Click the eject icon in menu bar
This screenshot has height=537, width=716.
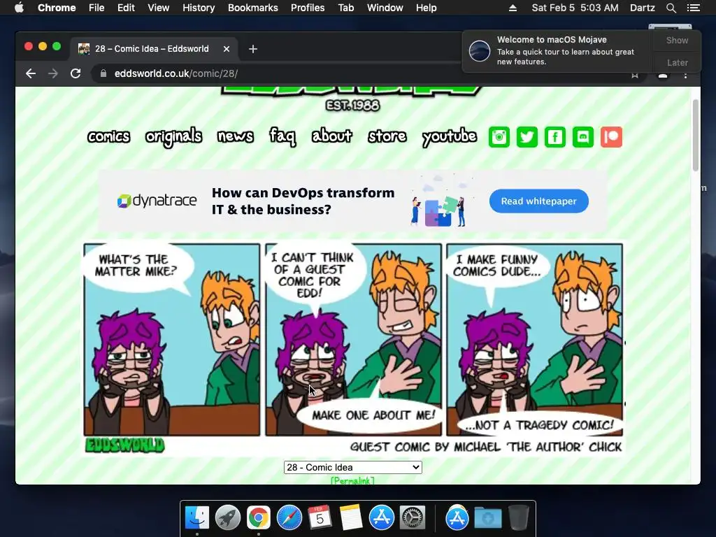point(513,8)
